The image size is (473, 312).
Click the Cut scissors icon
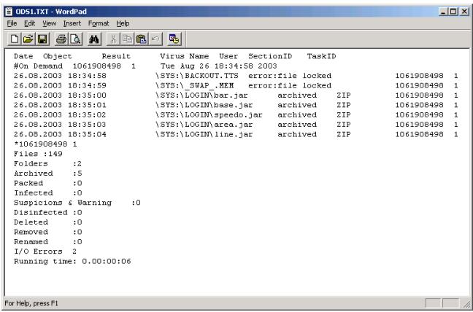pyautogui.click(x=113, y=39)
